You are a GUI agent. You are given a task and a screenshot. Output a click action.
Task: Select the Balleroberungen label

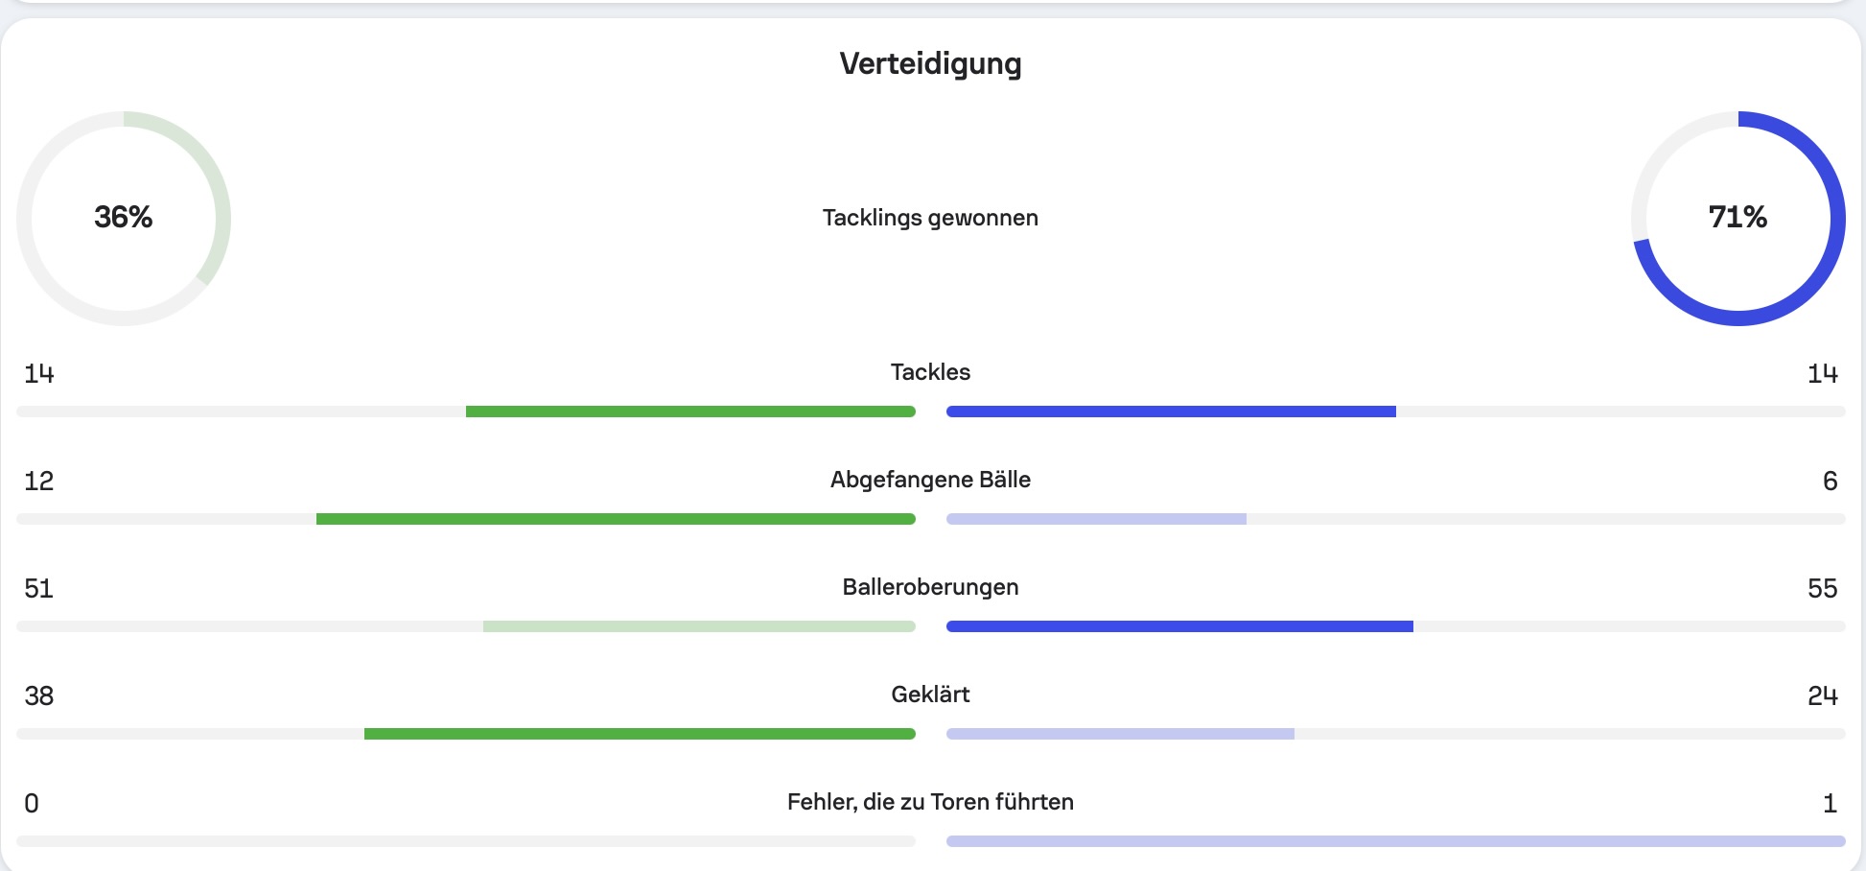(930, 587)
